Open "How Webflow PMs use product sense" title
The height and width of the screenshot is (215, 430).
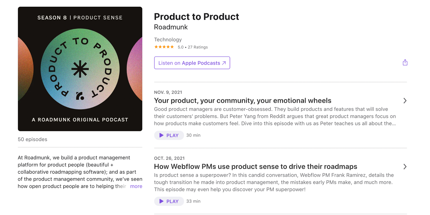pos(255,167)
